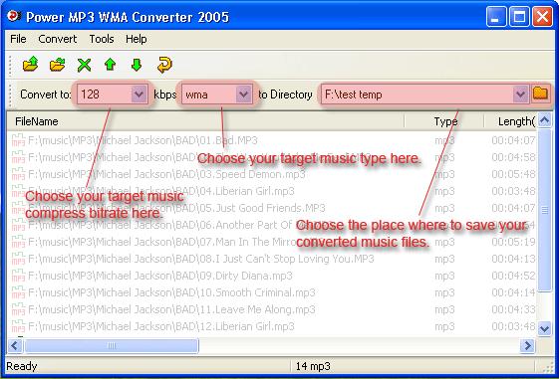Open the Help menu
559x379 pixels.
[x=137, y=39]
